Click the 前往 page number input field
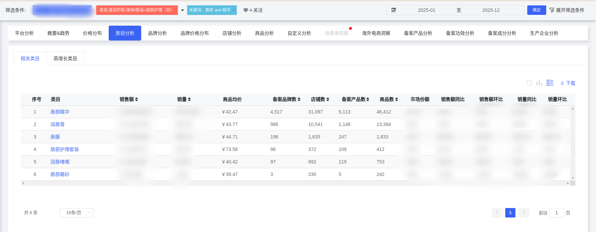The width and height of the screenshot is (596, 232). pyautogui.click(x=556, y=213)
